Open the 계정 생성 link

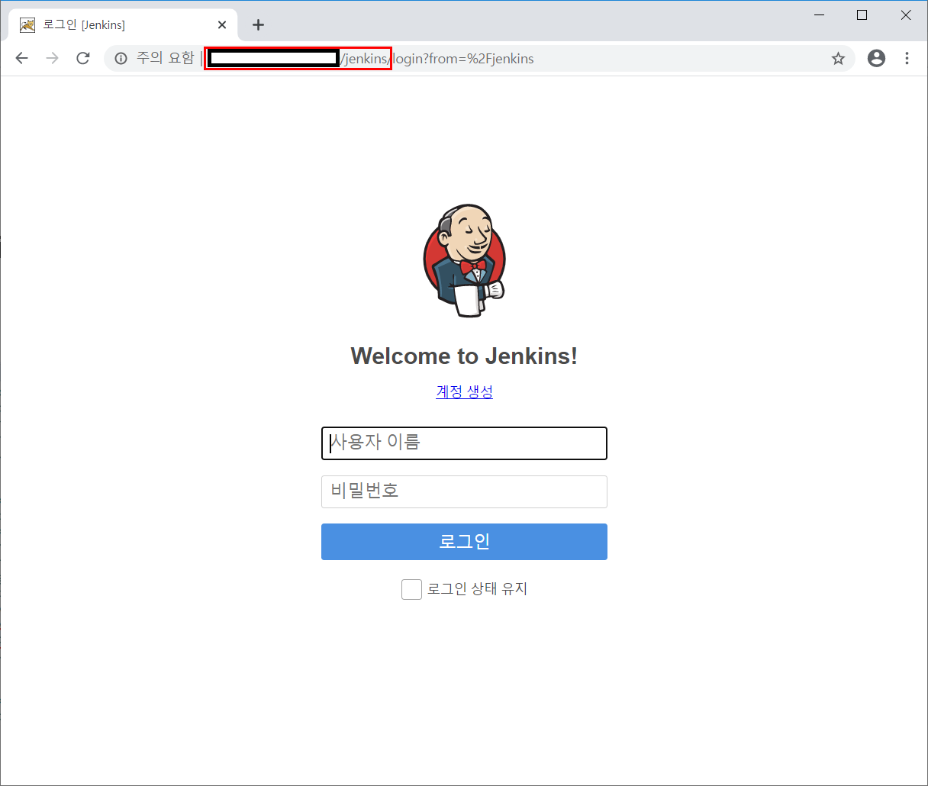(x=464, y=391)
